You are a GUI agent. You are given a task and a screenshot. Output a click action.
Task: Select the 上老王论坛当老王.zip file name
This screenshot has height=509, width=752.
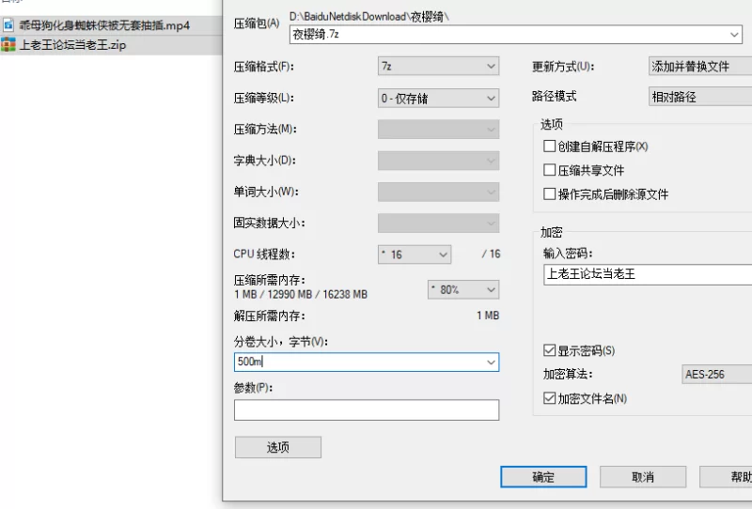pyautogui.click(x=72, y=45)
